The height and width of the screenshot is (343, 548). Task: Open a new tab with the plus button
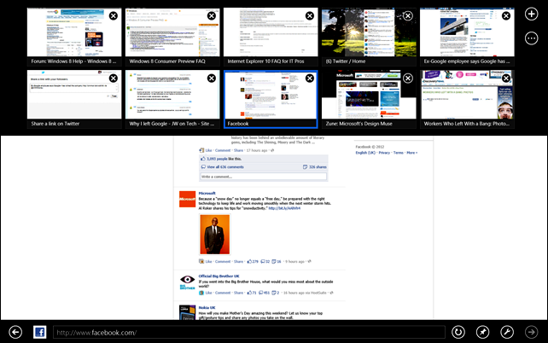point(531,14)
